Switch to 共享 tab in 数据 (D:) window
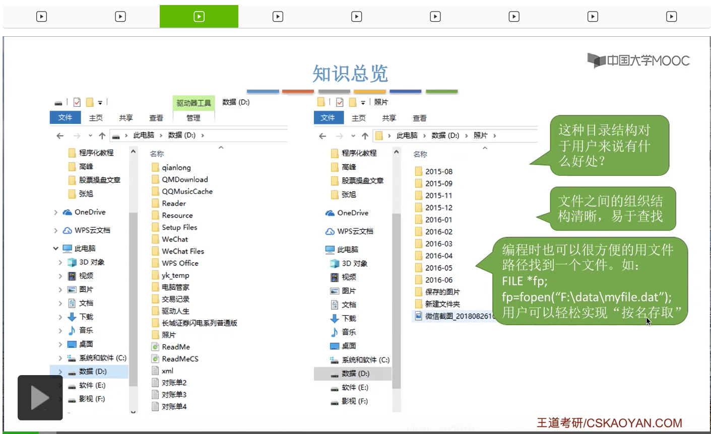The image size is (711, 434). click(x=126, y=118)
